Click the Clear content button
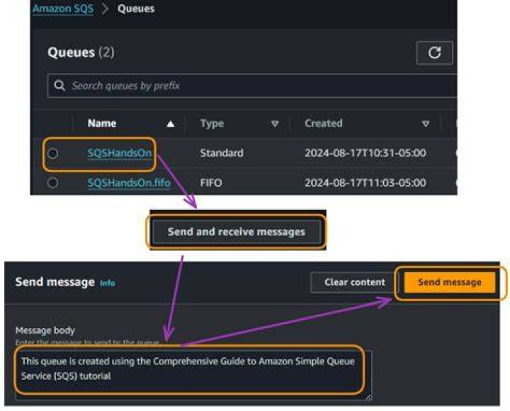 tap(355, 282)
